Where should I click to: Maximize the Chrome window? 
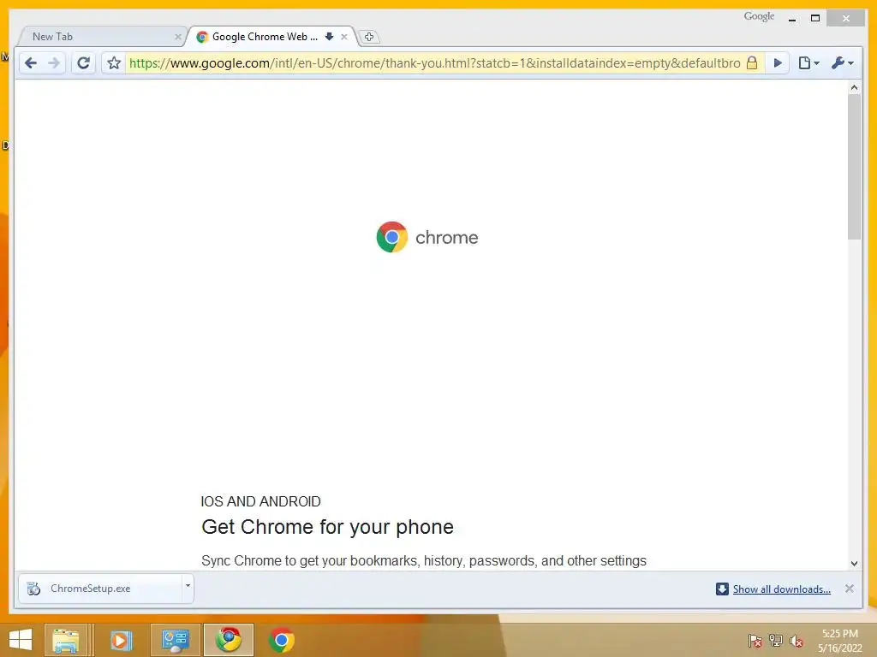[x=815, y=19]
